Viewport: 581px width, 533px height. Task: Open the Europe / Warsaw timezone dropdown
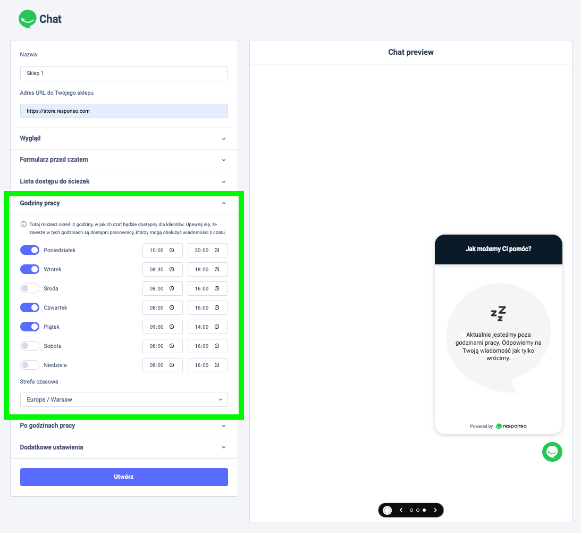click(x=124, y=399)
